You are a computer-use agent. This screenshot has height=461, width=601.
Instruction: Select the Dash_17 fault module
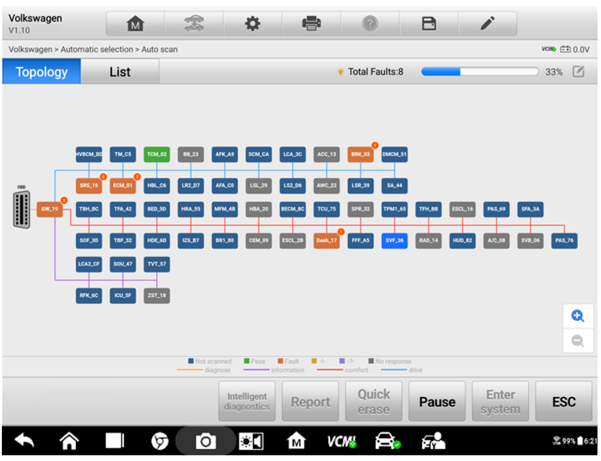click(326, 241)
